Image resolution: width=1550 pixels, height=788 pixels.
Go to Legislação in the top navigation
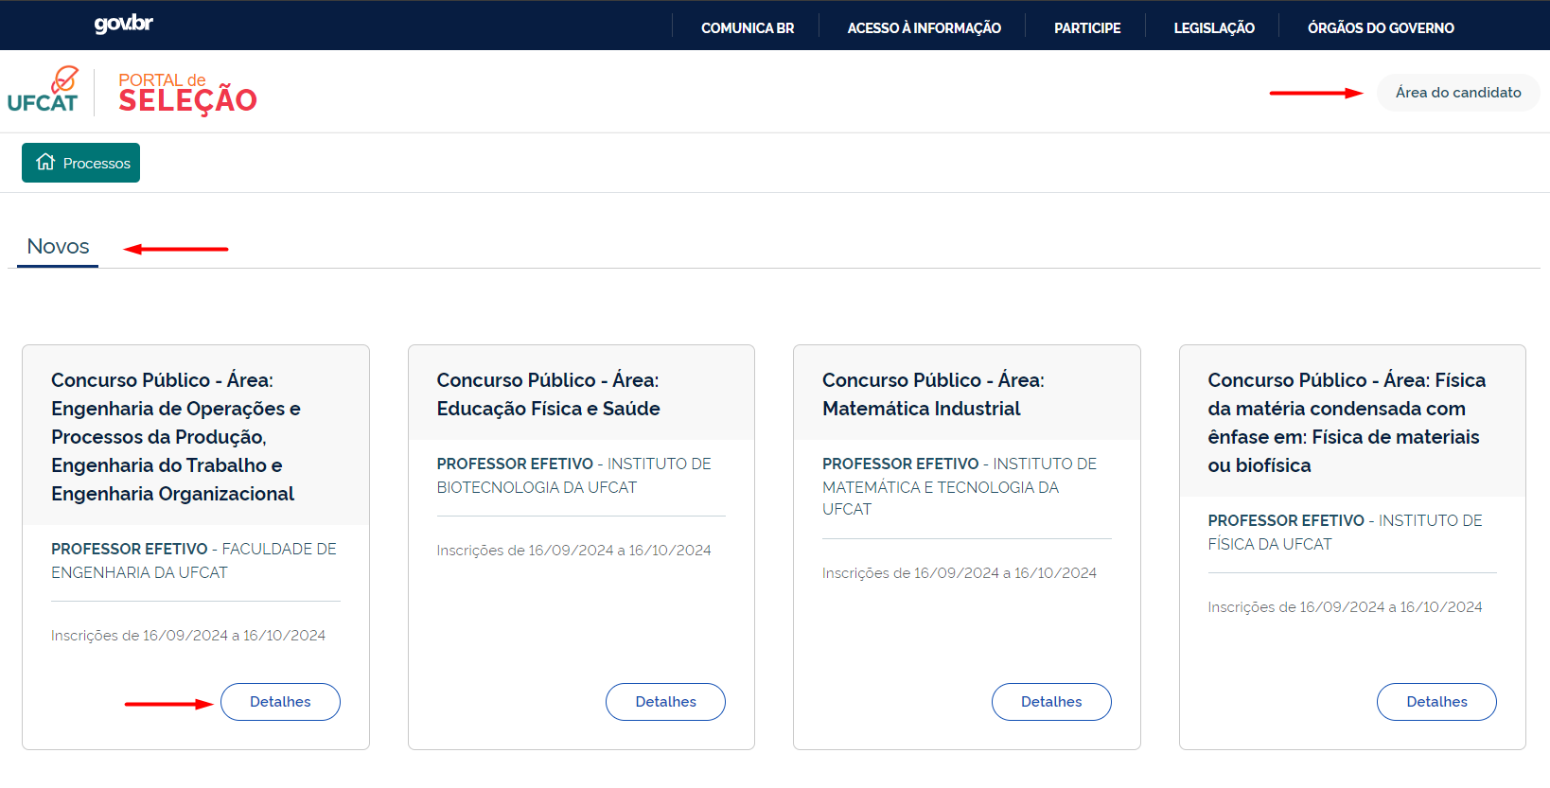[1214, 28]
